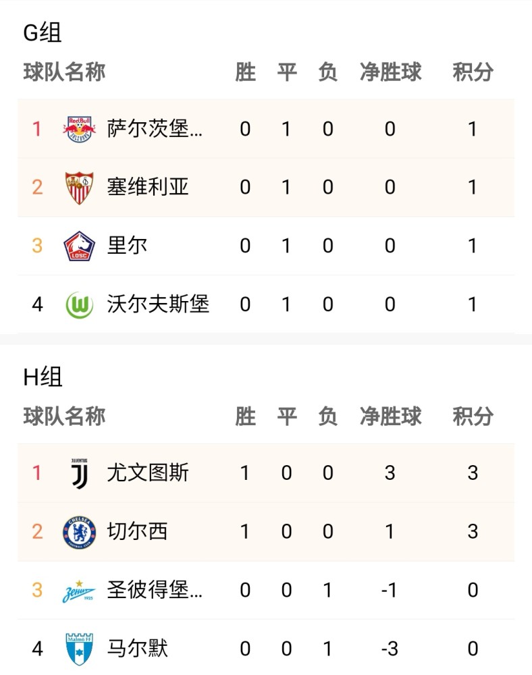The height and width of the screenshot is (675, 532).
Task: Click the Malmö FF shield logo
Action: 79,649
